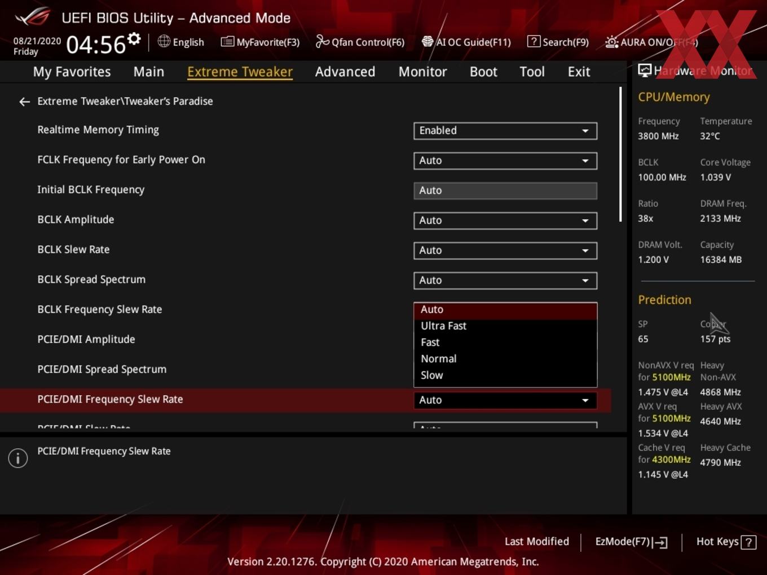Image resolution: width=767 pixels, height=575 pixels.
Task: Click the settings list scrollbar
Action: coord(620,154)
